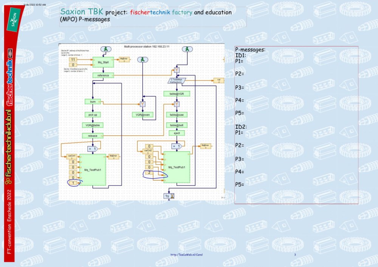Select the reference block
The width and height of the screenshot is (378, 267).
coord(103,76)
